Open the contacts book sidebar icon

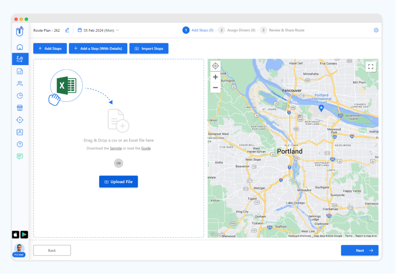pos(19,132)
